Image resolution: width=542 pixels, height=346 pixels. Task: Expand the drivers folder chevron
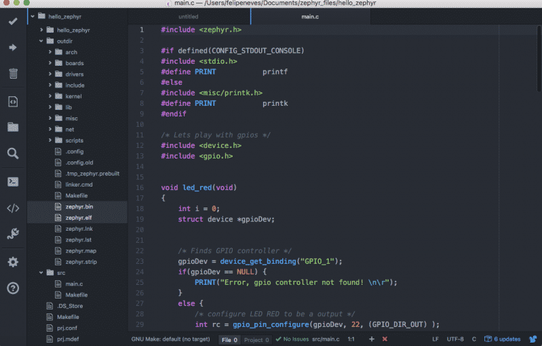pos(50,75)
